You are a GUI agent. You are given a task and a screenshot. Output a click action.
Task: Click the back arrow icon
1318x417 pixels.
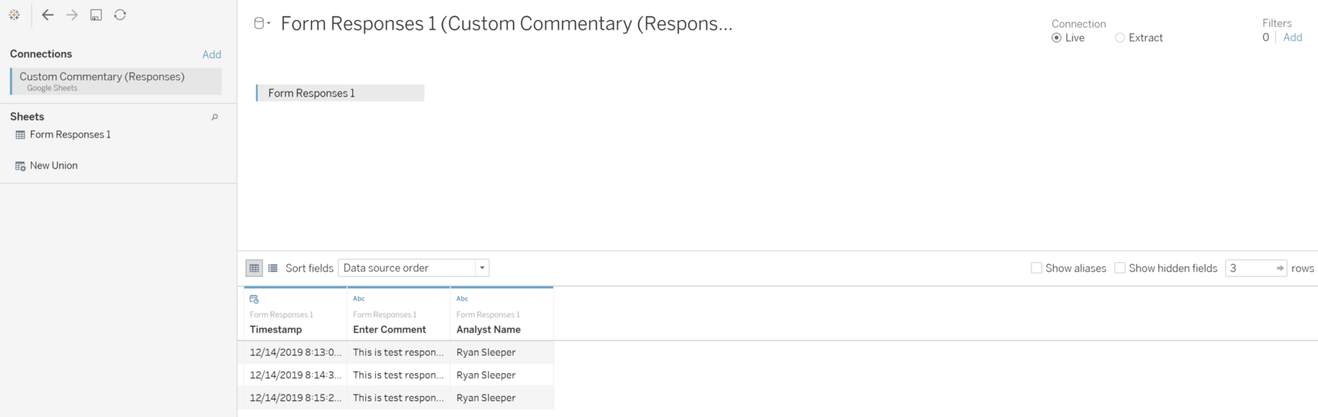(48, 15)
